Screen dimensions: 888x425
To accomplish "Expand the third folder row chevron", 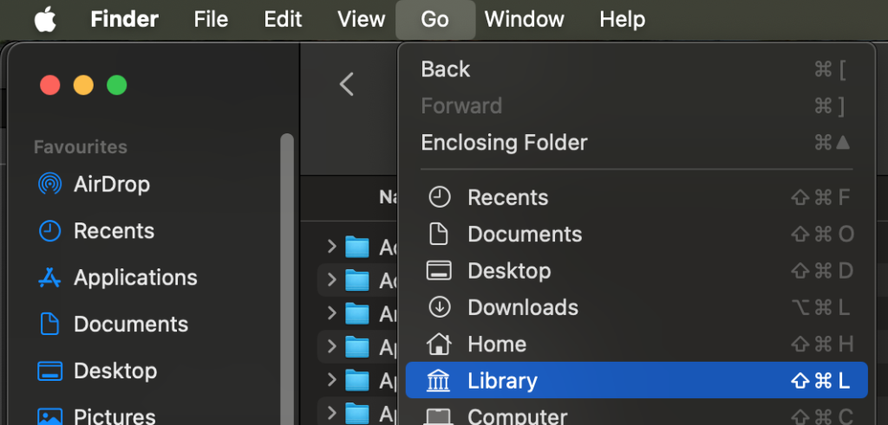I will pos(332,312).
